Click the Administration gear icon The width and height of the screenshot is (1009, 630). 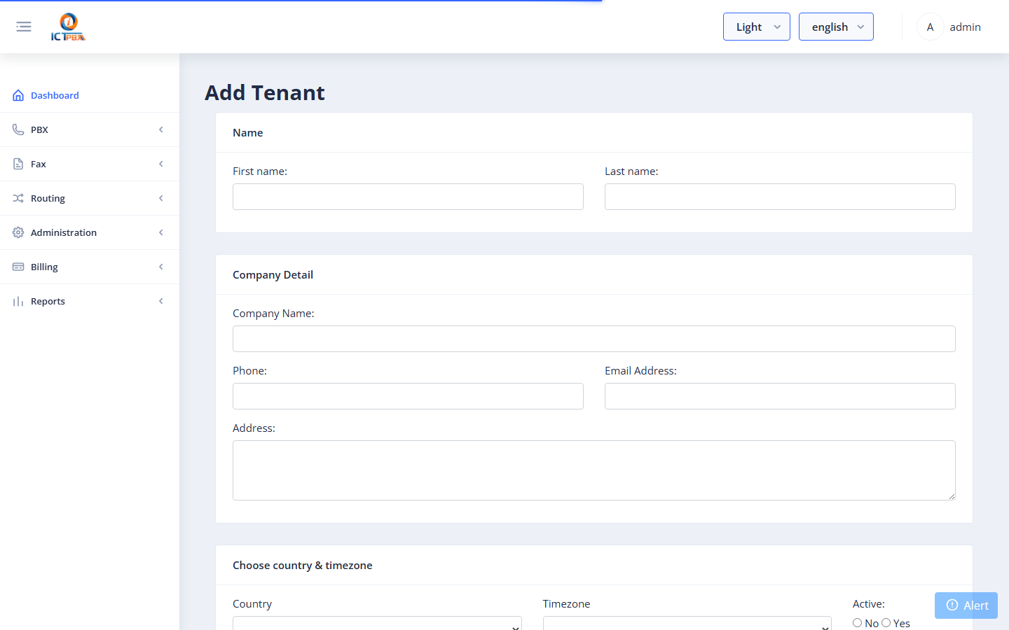click(18, 232)
